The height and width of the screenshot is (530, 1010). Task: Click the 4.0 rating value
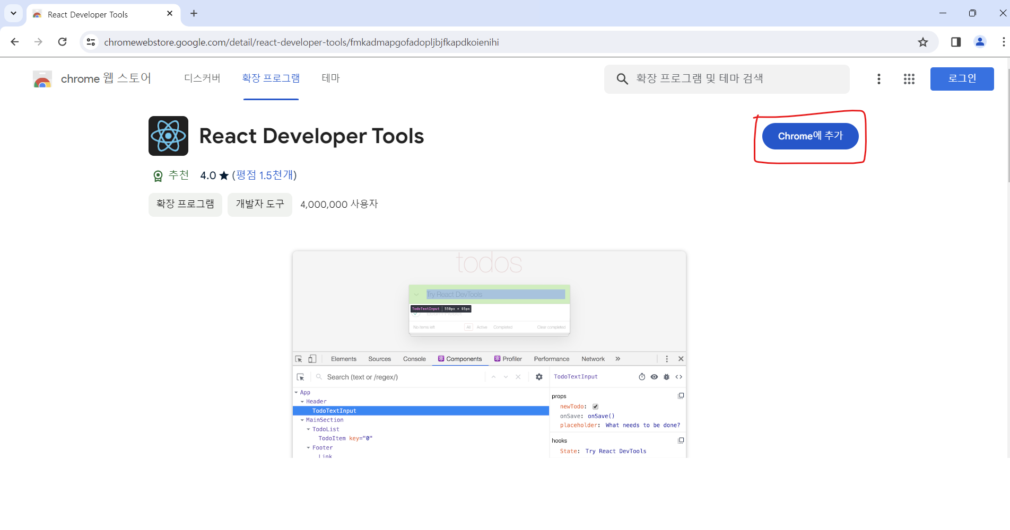[208, 175]
